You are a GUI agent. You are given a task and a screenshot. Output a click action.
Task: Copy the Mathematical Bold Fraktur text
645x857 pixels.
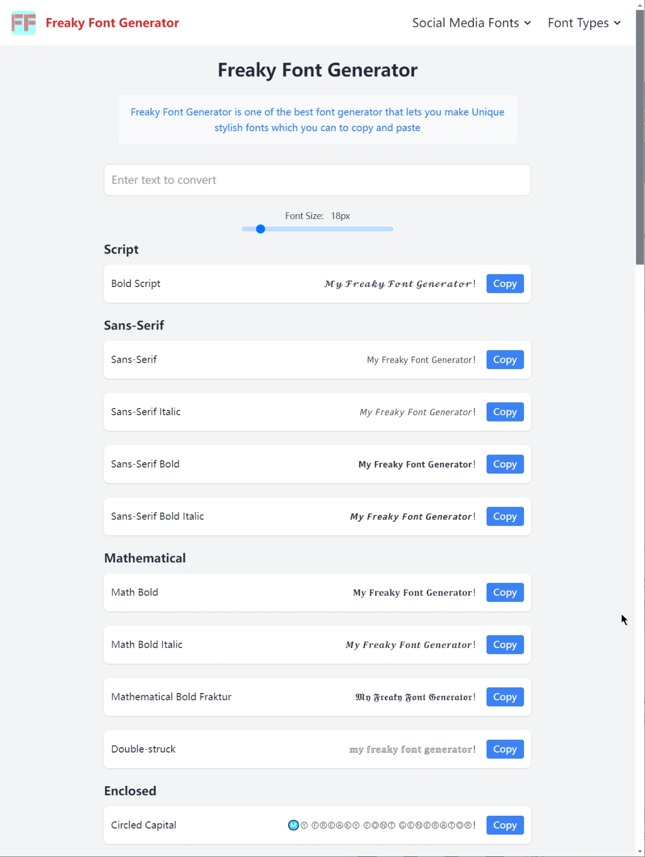pyautogui.click(x=505, y=697)
